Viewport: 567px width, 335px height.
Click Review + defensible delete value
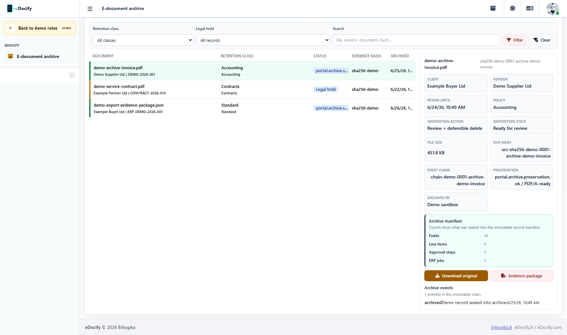pyautogui.click(x=455, y=128)
